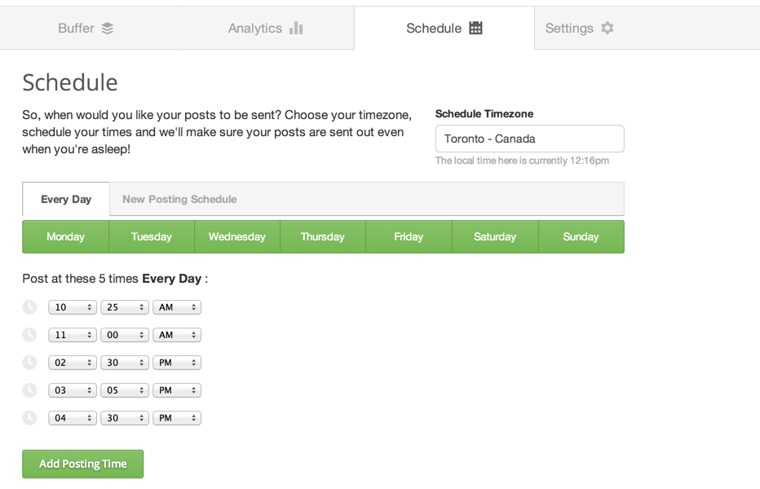
Task: Click the Buffer stack layers icon
Action: 107,28
